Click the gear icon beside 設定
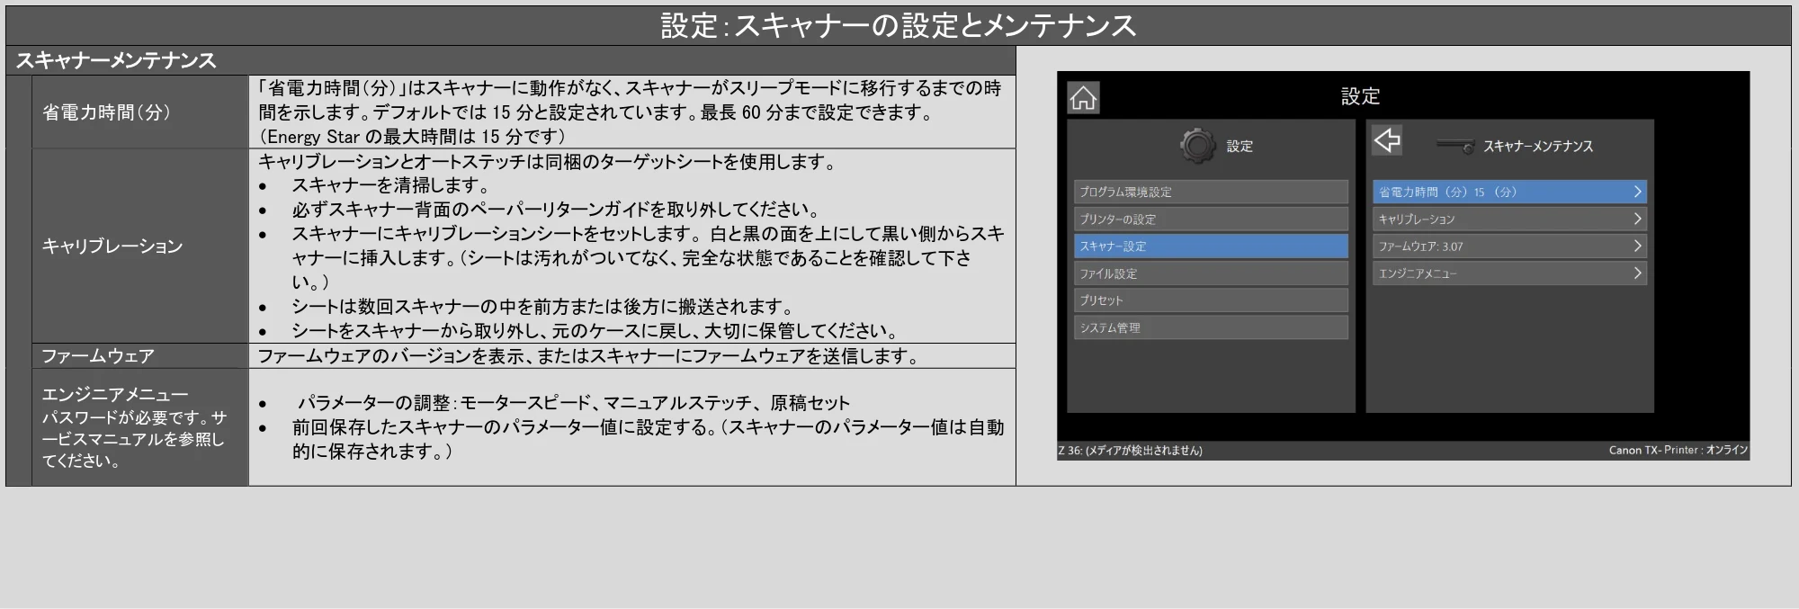Image resolution: width=1799 pixels, height=609 pixels. [1197, 146]
